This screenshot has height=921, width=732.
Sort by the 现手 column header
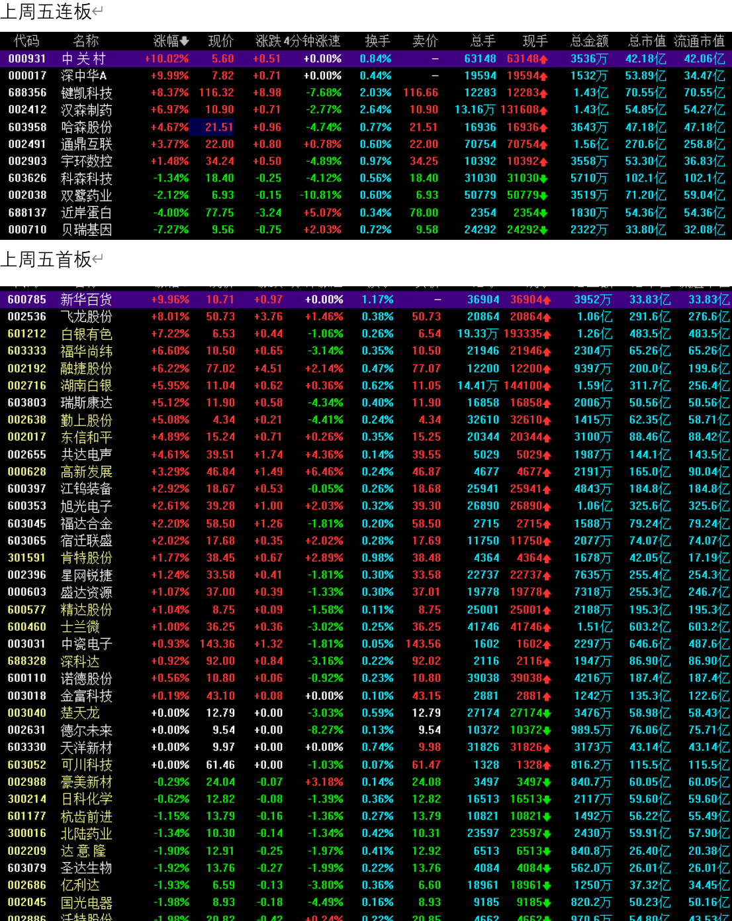(535, 41)
